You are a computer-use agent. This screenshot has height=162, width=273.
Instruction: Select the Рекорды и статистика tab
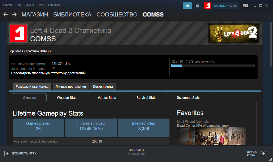(x=32, y=86)
